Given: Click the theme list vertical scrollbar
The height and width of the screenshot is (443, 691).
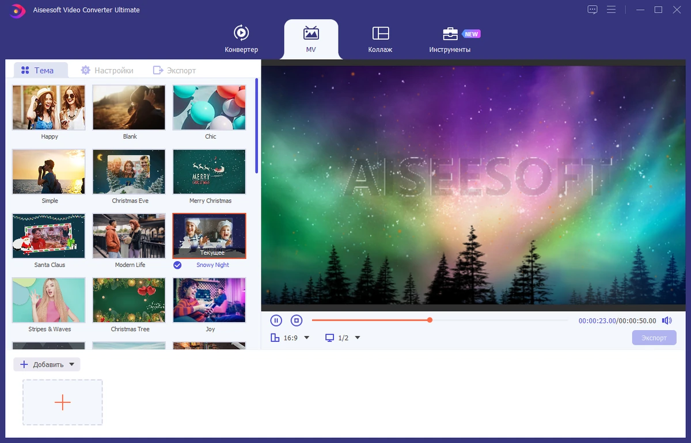Looking at the screenshot, I should coord(257,125).
